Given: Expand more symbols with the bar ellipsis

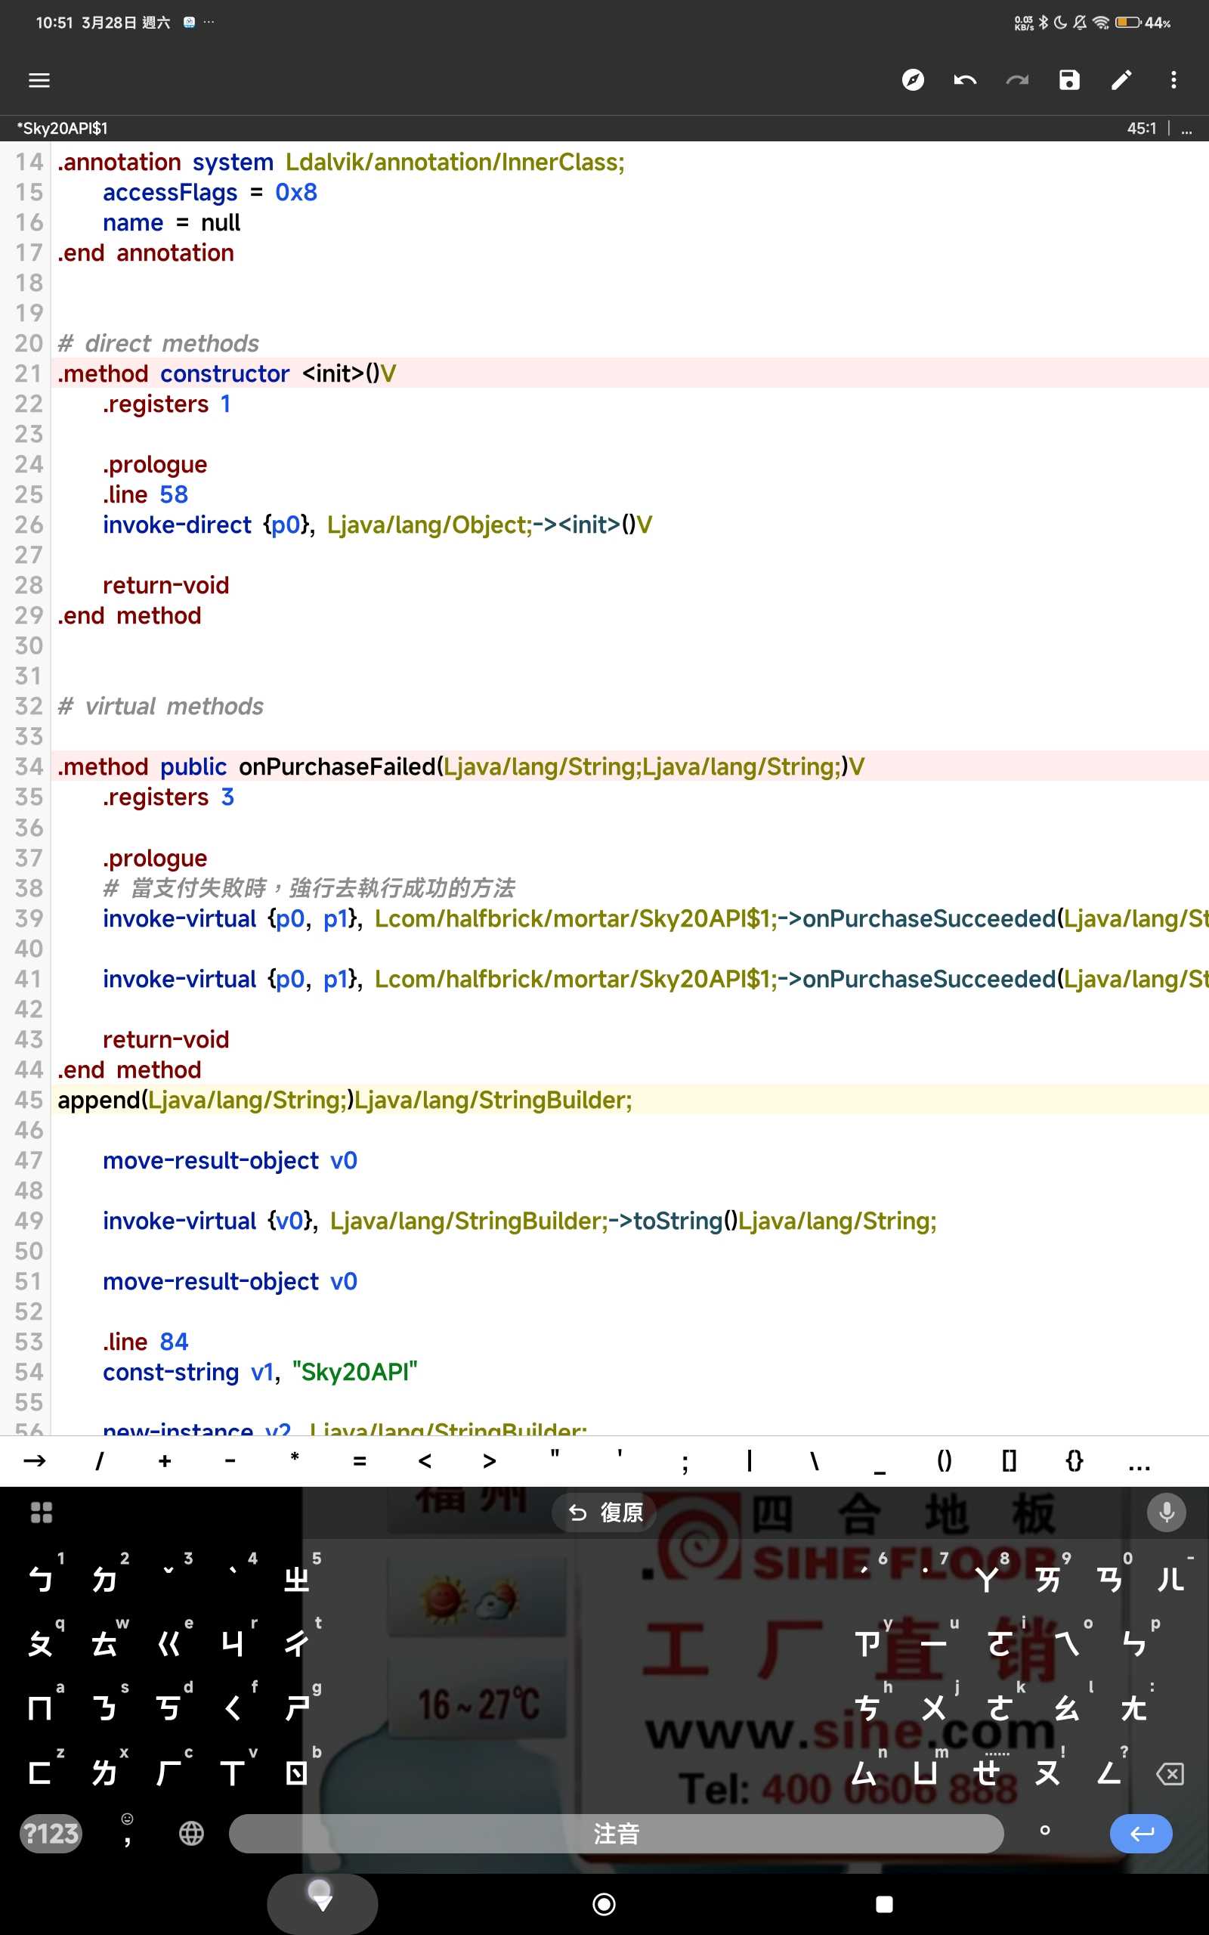Looking at the screenshot, I should coord(1139,1463).
